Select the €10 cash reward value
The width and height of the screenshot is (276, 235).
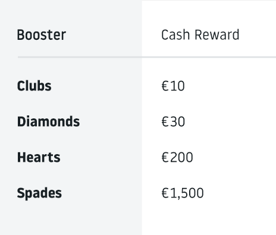pos(173,86)
